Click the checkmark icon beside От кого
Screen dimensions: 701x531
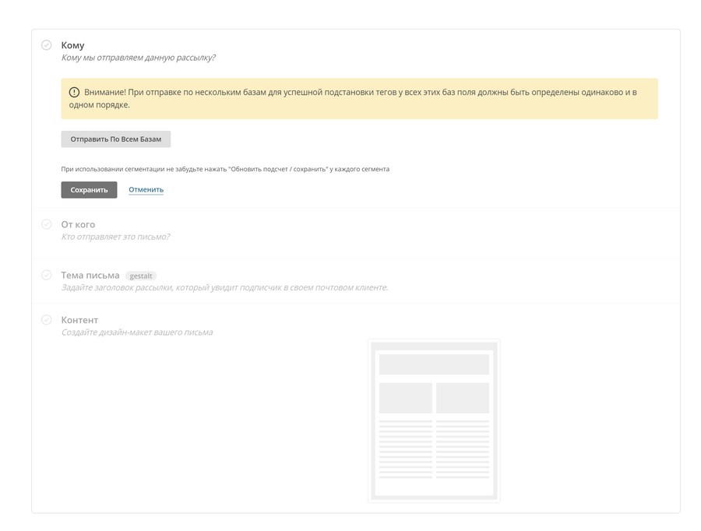(47, 224)
